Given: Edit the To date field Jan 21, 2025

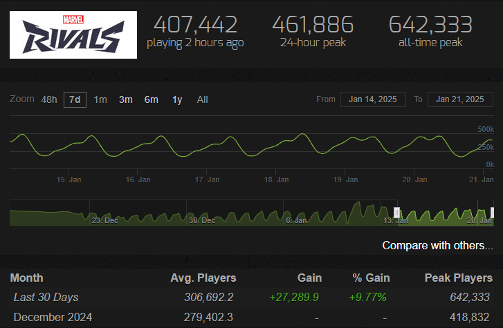Looking at the screenshot, I should coord(460,99).
